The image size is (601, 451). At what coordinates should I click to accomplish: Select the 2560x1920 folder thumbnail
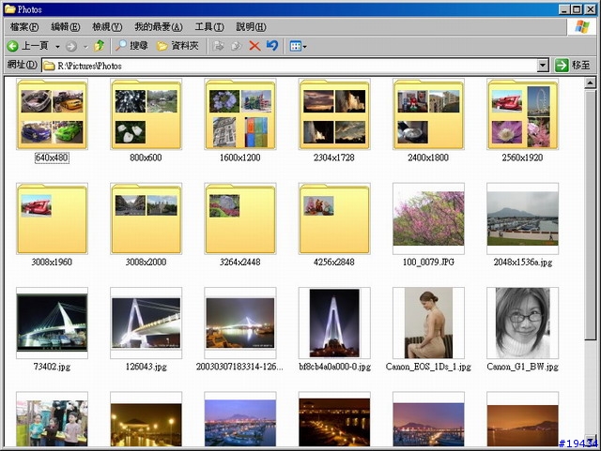click(523, 114)
